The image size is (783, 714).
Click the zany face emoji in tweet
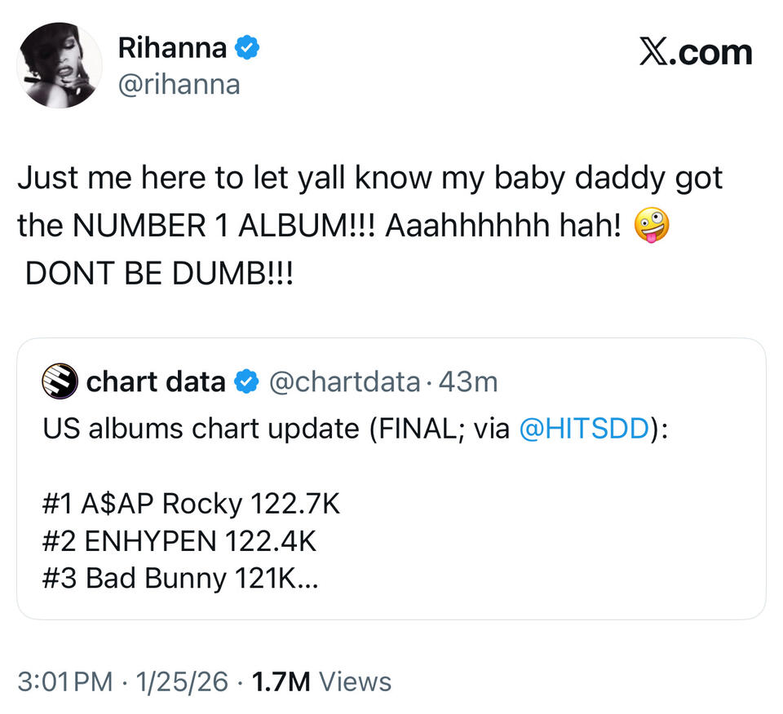pyautogui.click(x=651, y=225)
